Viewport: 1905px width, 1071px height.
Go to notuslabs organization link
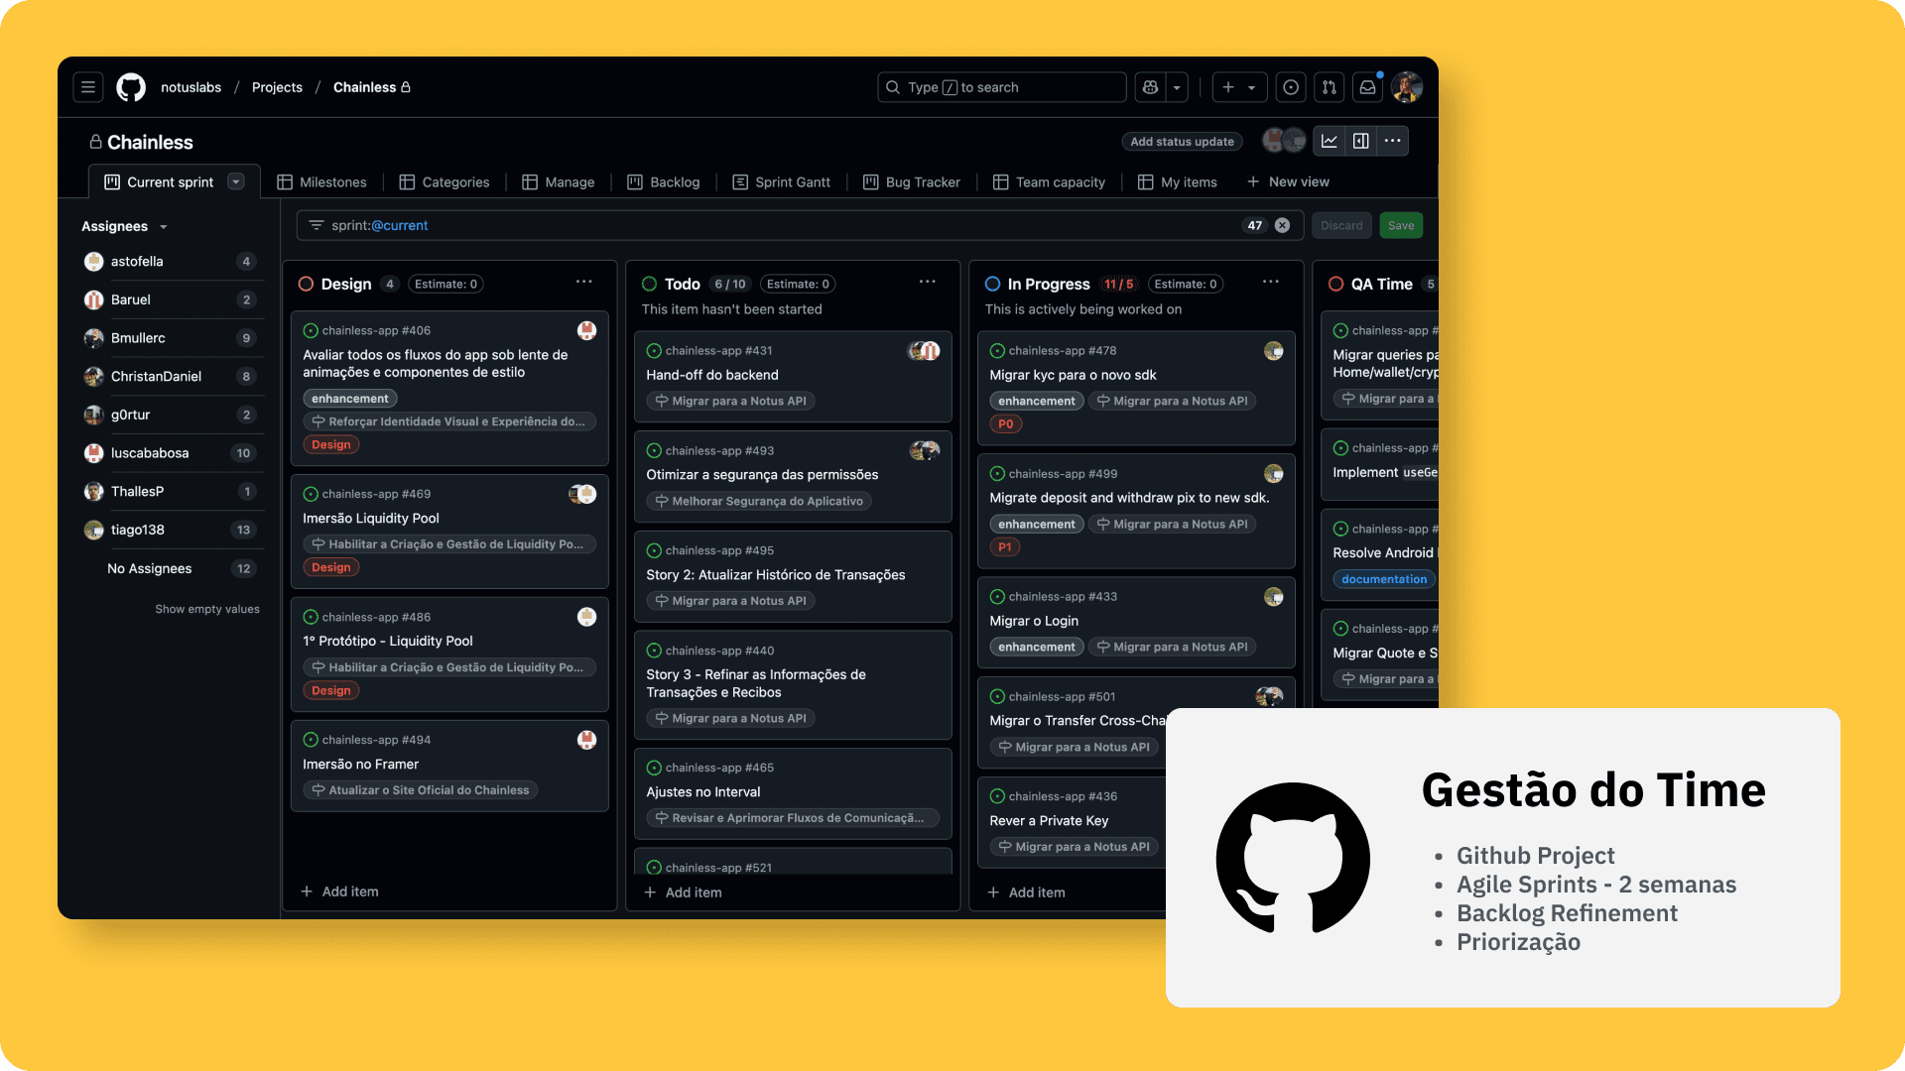[191, 87]
